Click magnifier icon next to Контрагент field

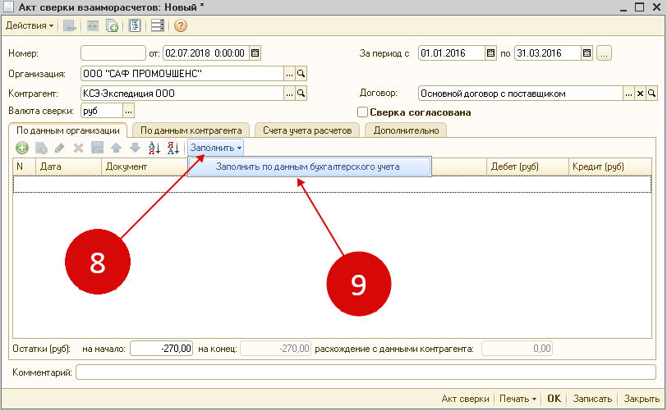(301, 94)
